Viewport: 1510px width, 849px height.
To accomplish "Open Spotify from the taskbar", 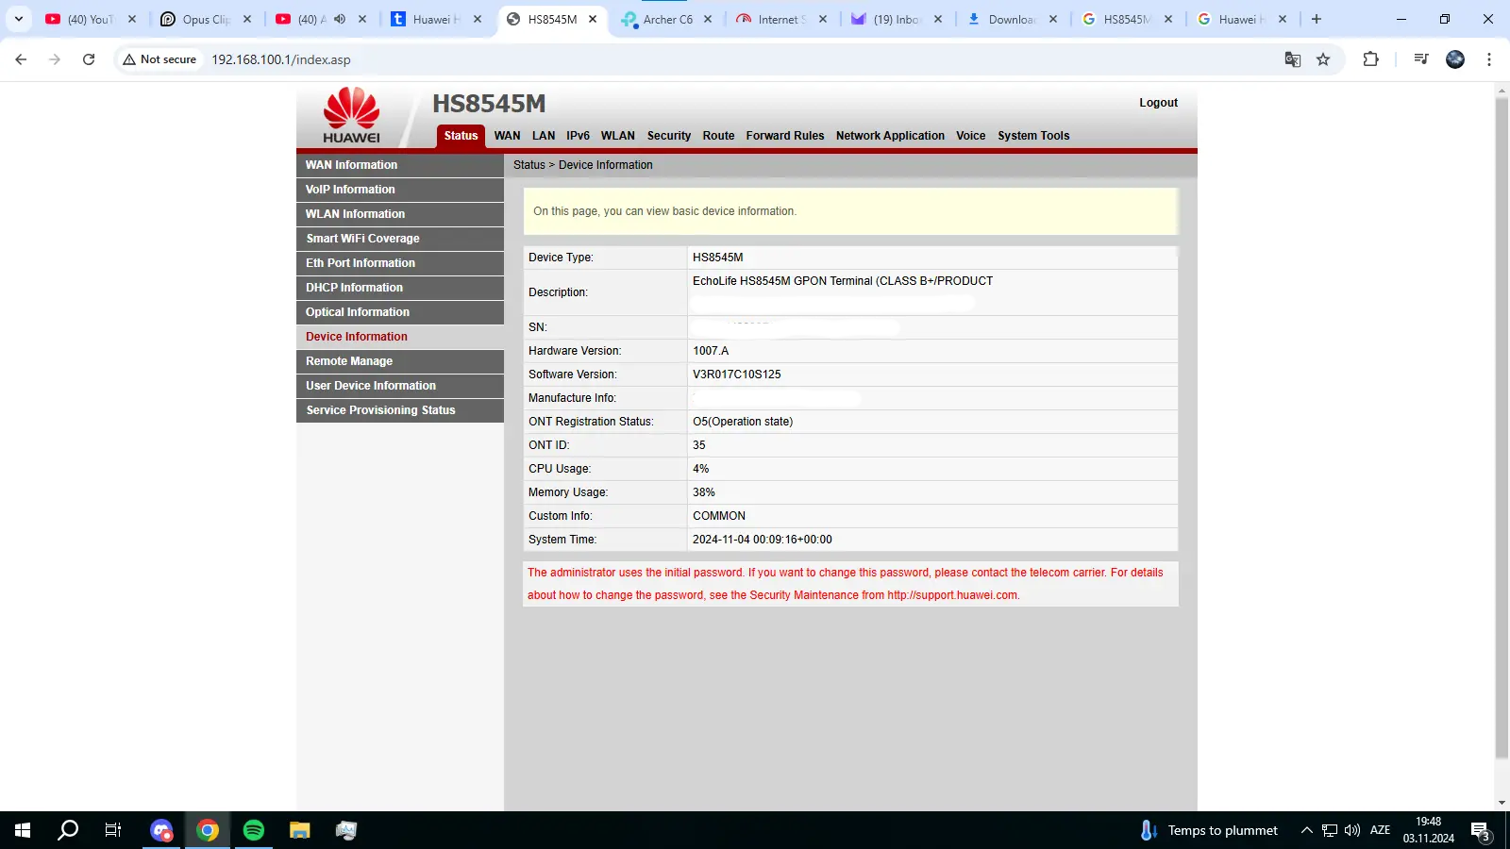I will [x=254, y=830].
